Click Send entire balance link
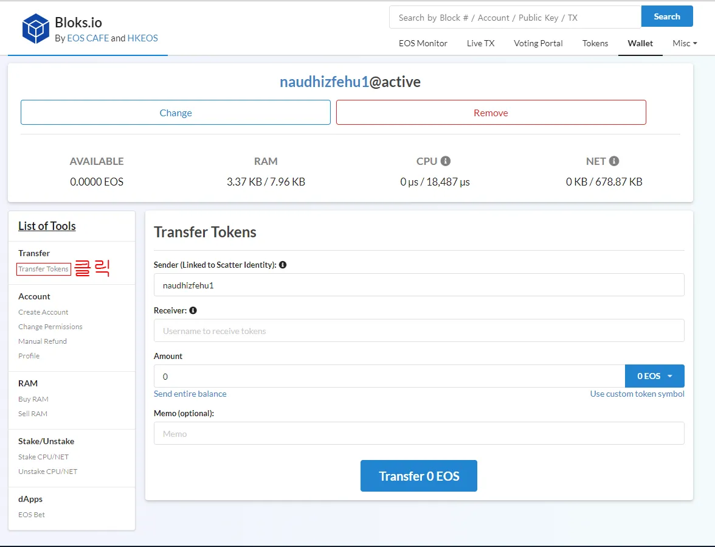The height and width of the screenshot is (547, 715). [x=190, y=394]
